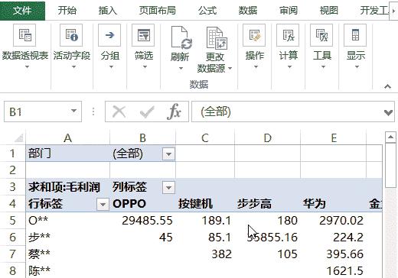Switch to the 插入 tab
This screenshot has width=398, height=278.
[107, 11]
